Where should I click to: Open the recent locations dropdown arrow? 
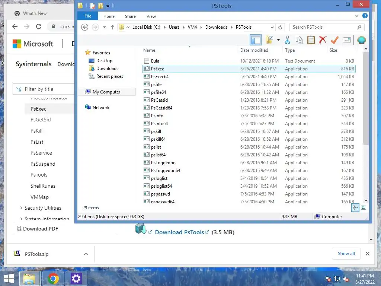tap(104, 27)
